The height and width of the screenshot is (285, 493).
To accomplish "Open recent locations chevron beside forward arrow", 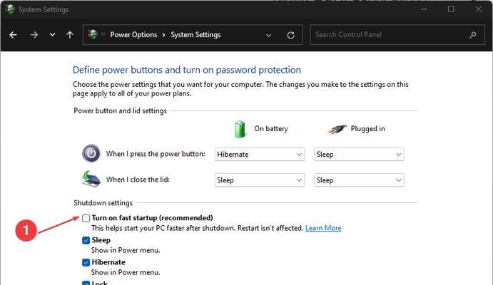I will 53,35.
